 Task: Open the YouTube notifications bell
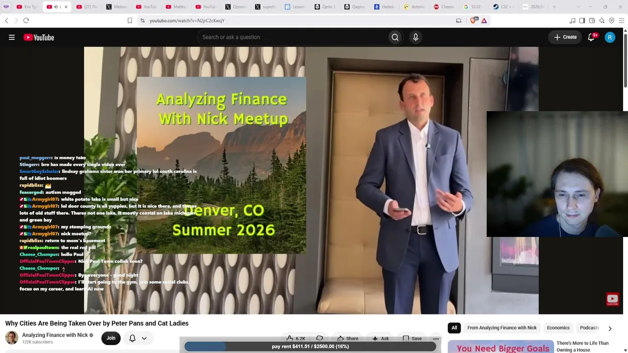click(591, 37)
